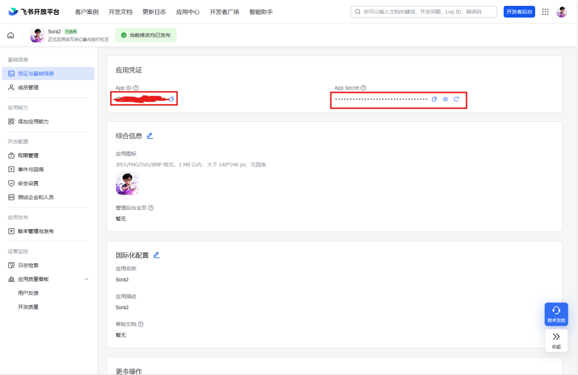The image size is (578, 375).
Task: Copy the App Secret value
Action: [x=435, y=99]
